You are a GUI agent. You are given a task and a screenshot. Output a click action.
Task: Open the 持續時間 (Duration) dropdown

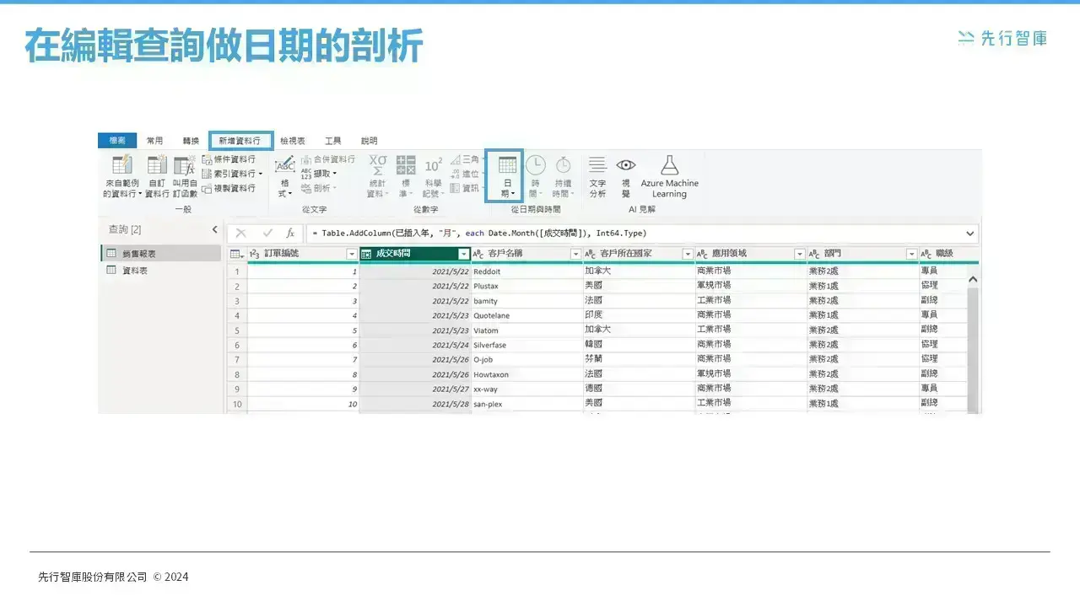point(562,177)
